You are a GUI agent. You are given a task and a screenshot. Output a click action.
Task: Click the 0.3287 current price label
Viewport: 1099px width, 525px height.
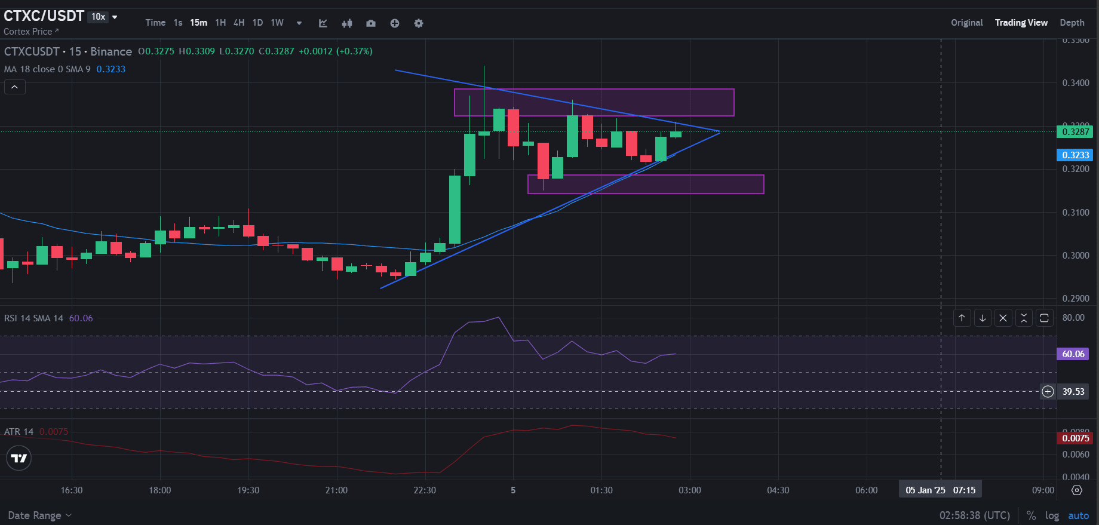pyautogui.click(x=1075, y=132)
